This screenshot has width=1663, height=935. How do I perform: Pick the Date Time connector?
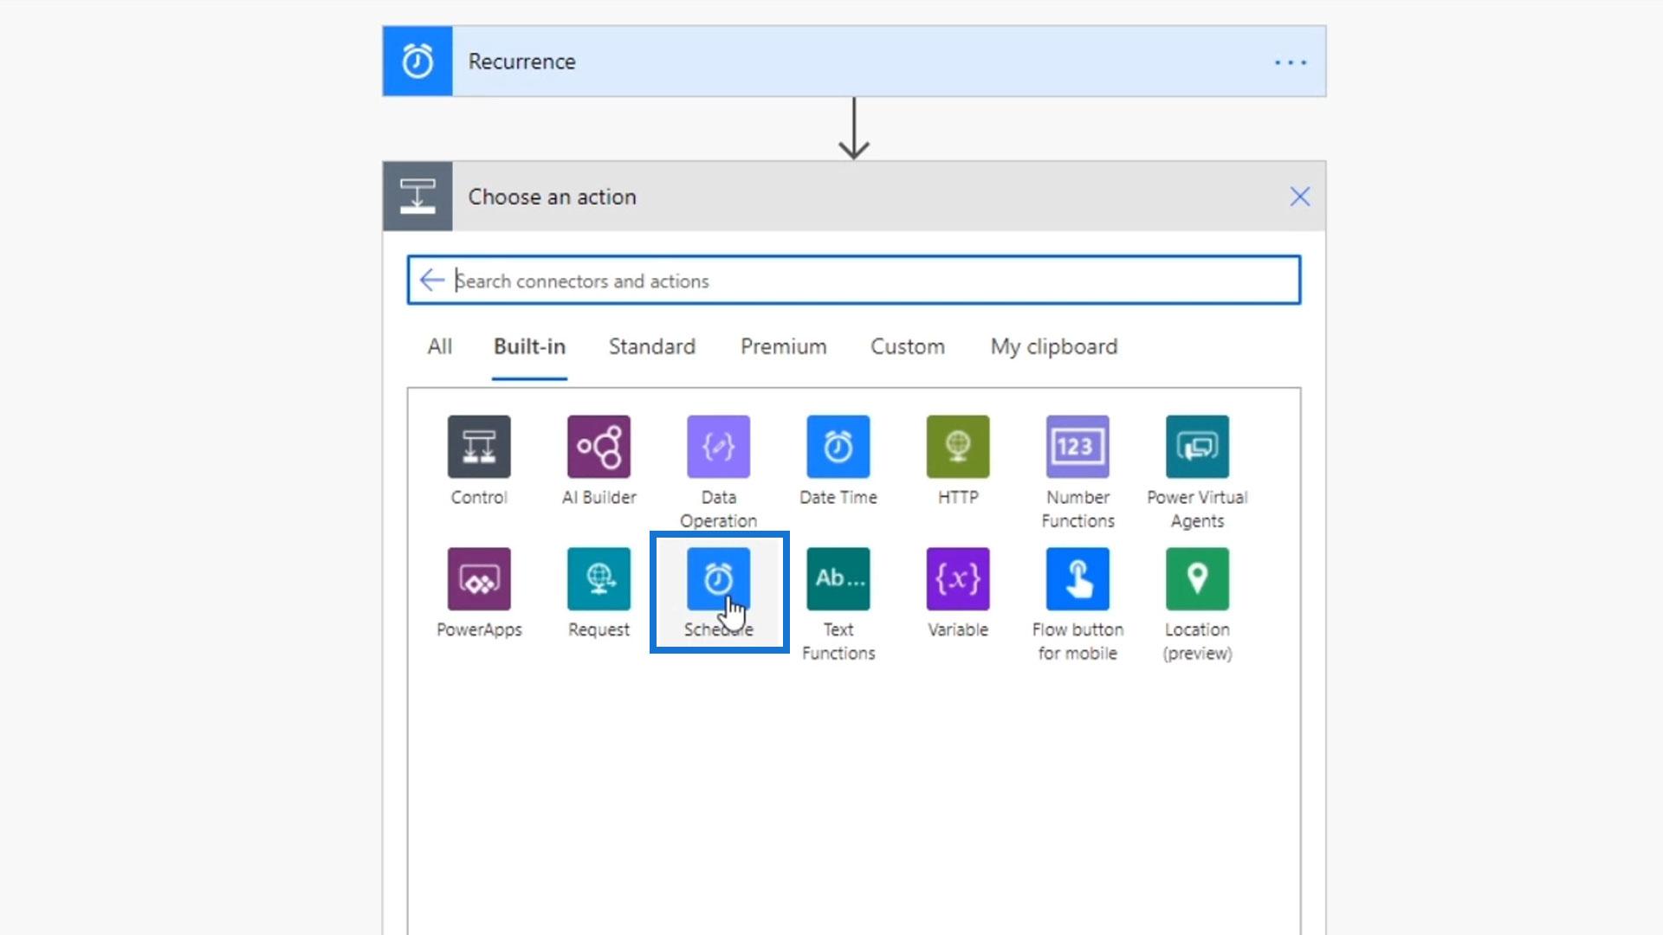(x=838, y=447)
